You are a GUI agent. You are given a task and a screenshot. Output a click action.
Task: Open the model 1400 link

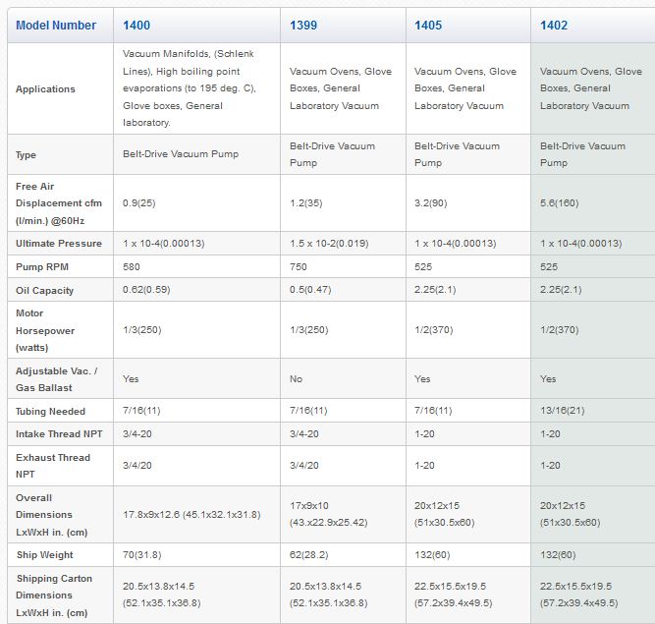tap(138, 25)
